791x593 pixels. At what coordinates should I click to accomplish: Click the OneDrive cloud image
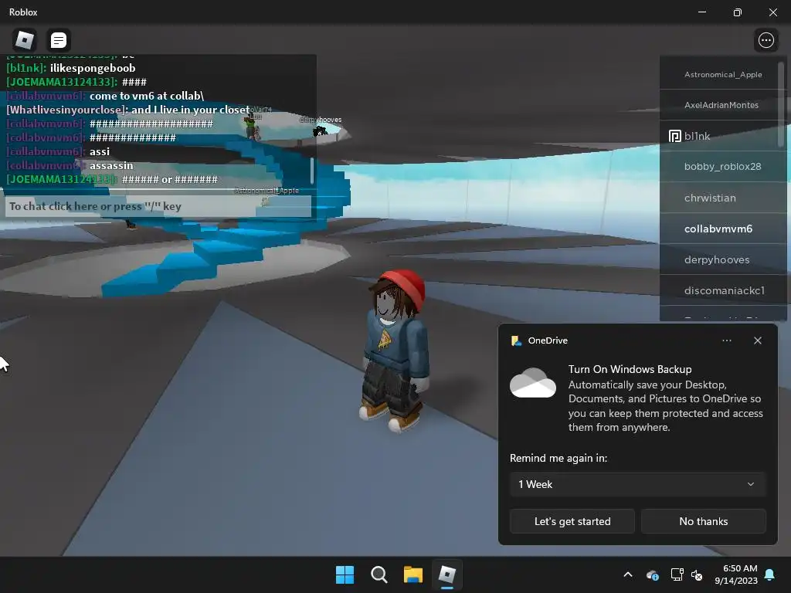tap(533, 383)
